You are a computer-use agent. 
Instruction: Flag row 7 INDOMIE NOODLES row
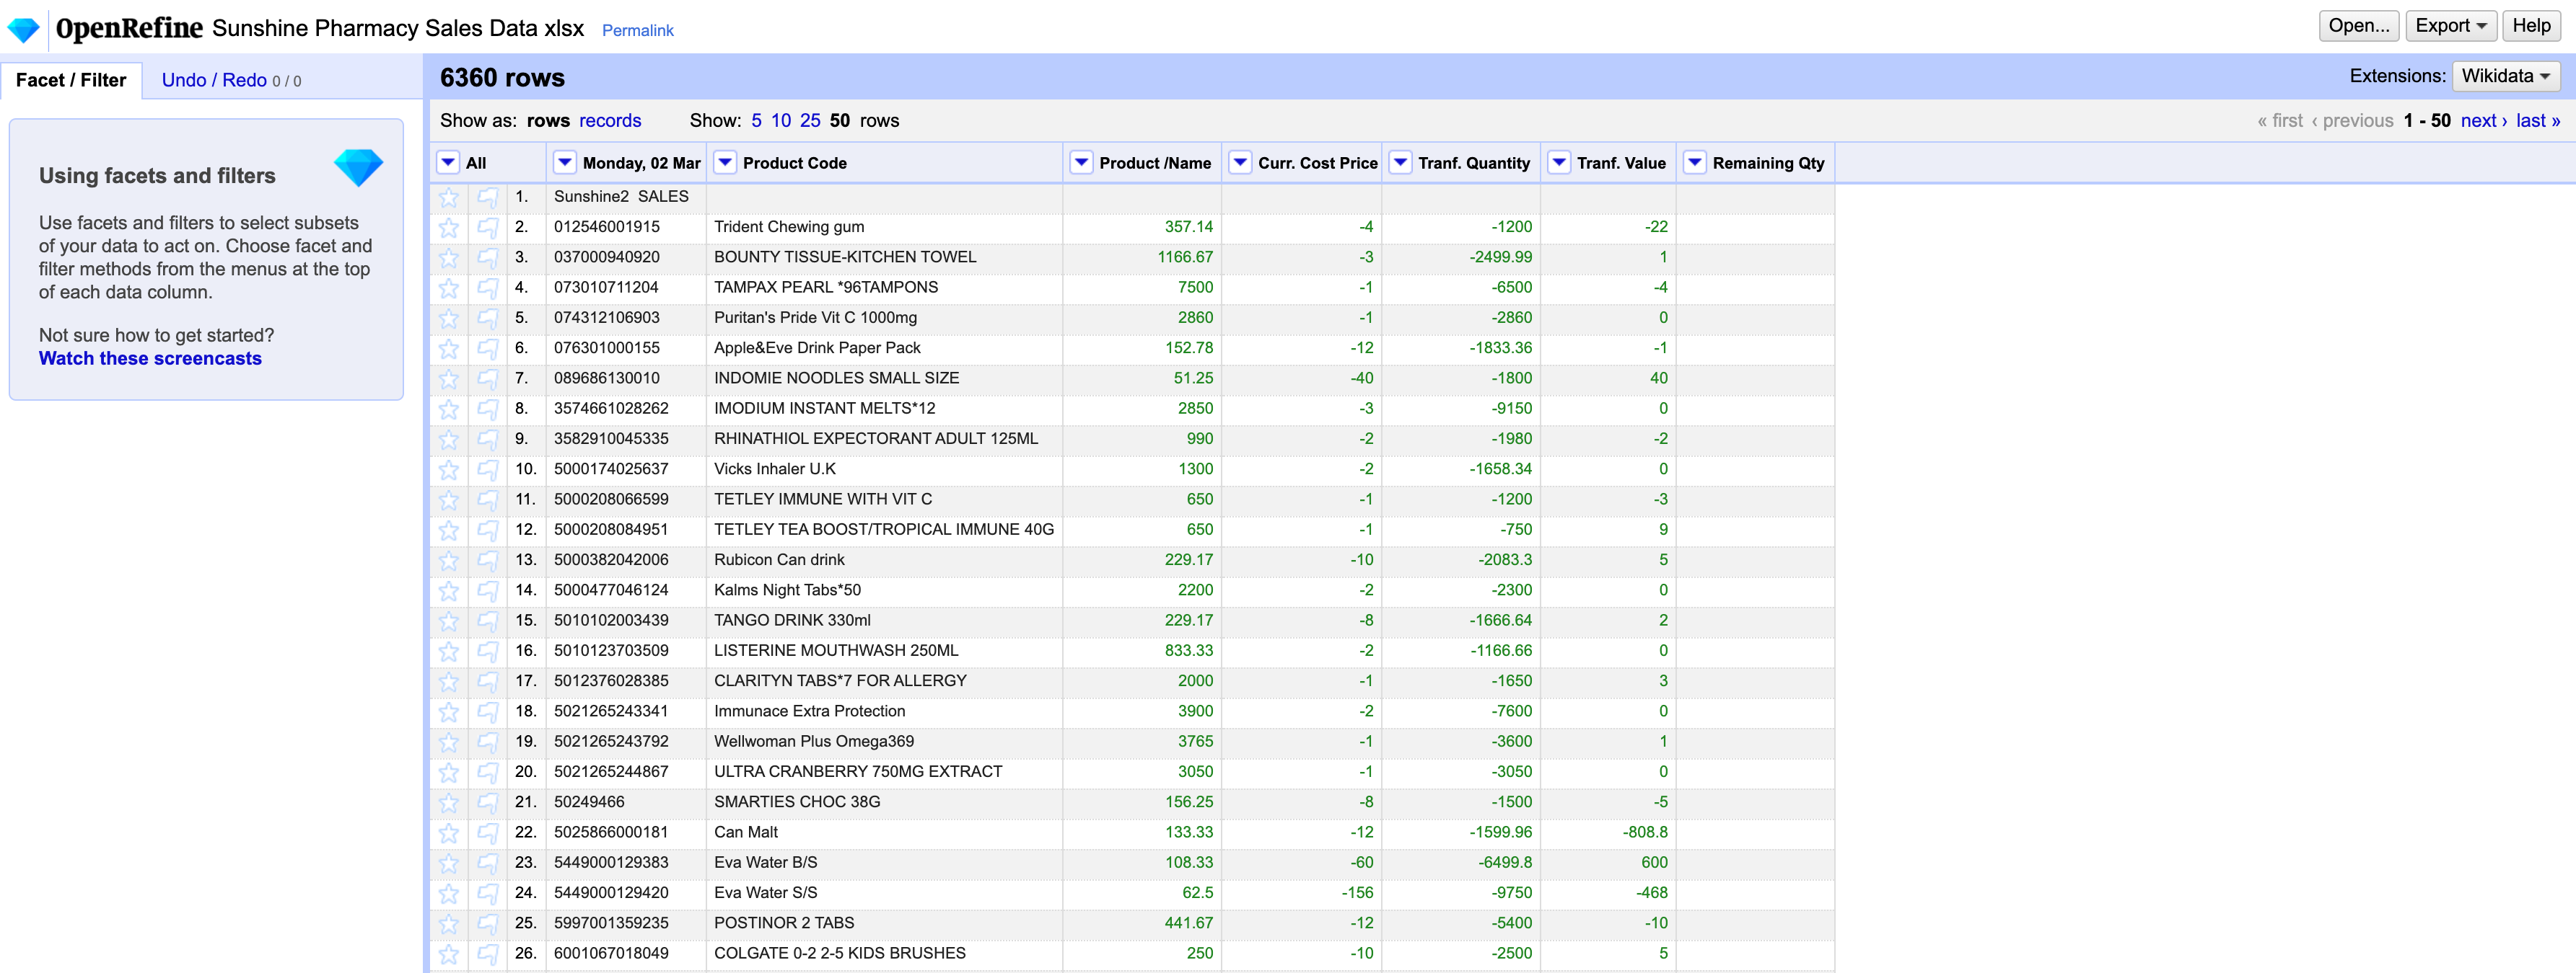click(x=487, y=378)
